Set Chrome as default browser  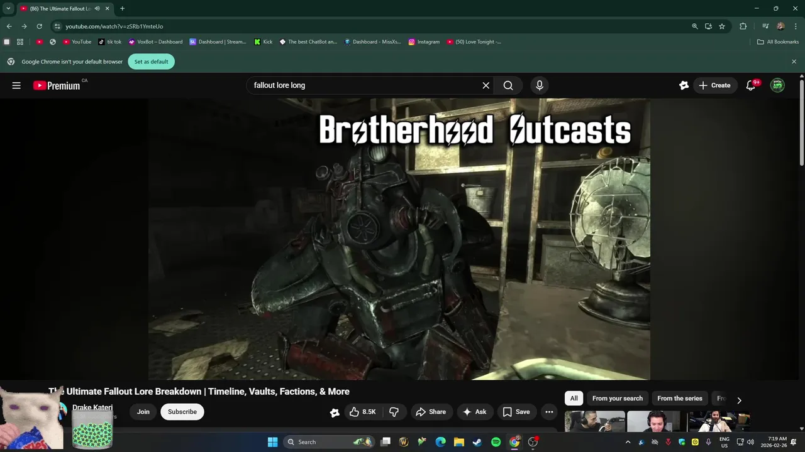click(x=151, y=62)
